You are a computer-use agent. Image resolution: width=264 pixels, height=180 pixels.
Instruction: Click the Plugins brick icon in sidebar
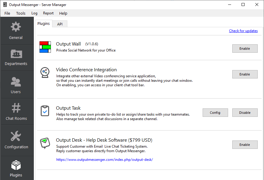tap(16, 165)
